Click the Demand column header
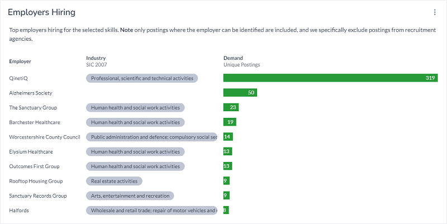Viewport: 447px width, 224px height. [233, 58]
